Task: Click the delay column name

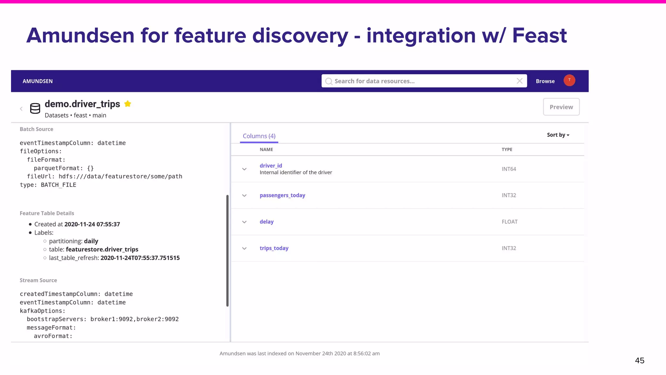Action: tap(266, 221)
